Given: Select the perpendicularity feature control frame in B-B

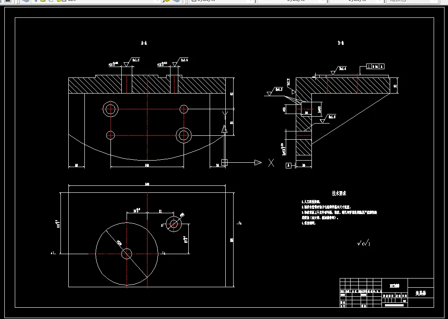Looking at the screenshot, I should [375, 67].
